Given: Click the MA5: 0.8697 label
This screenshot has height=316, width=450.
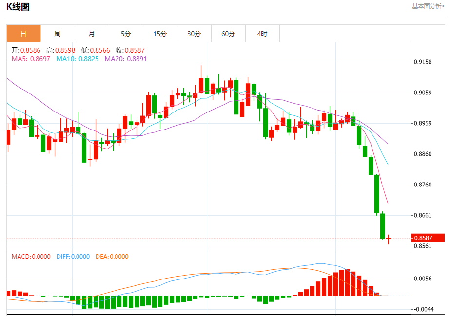Looking at the screenshot, I should [x=31, y=59].
